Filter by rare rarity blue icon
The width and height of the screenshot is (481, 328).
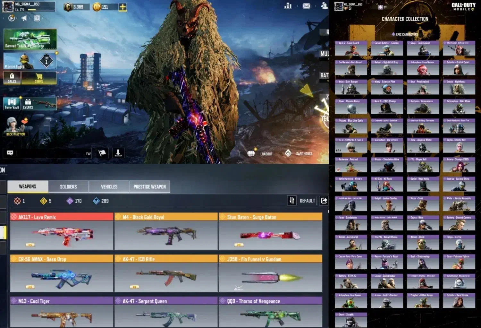point(96,201)
